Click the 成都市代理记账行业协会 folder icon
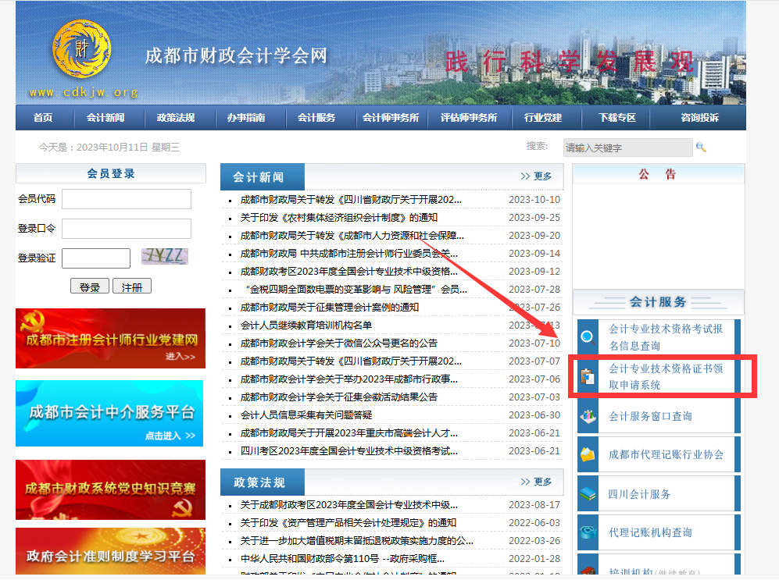 click(588, 455)
